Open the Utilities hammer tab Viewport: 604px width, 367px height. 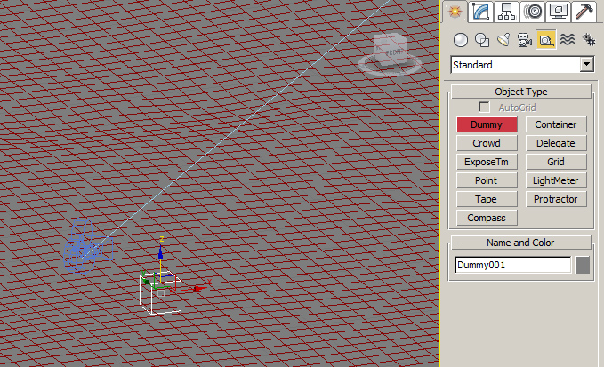(584, 12)
